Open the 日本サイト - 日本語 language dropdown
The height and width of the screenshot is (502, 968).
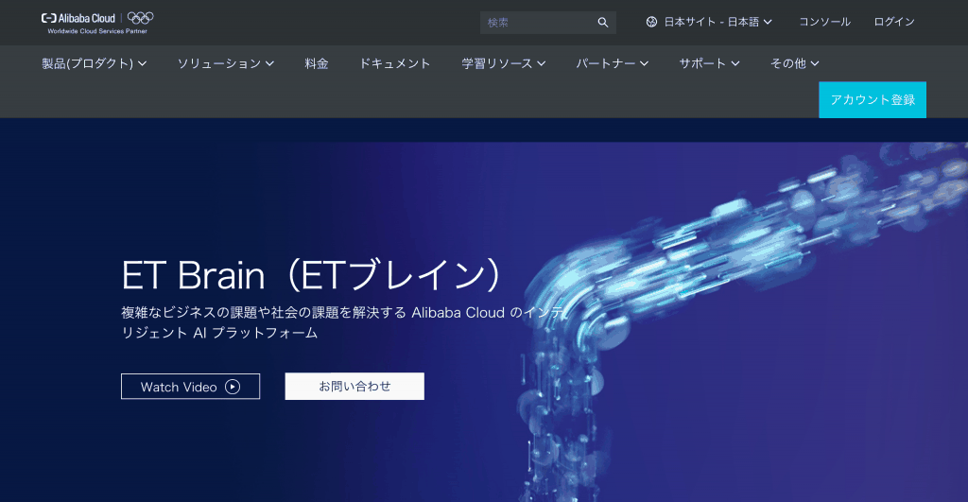tap(709, 23)
